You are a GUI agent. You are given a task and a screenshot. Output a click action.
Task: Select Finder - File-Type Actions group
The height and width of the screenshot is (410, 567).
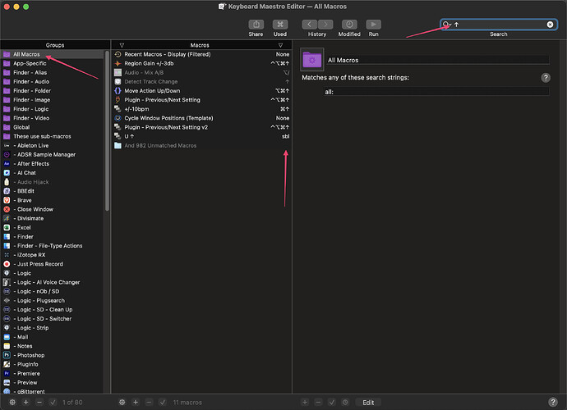[52, 246]
